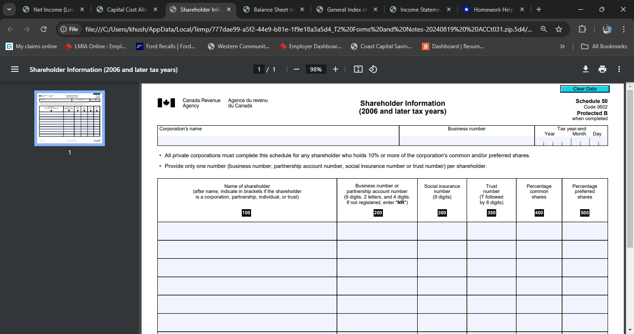Open PDF viewer more actions menu
634x334 pixels.
(x=619, y=69)
